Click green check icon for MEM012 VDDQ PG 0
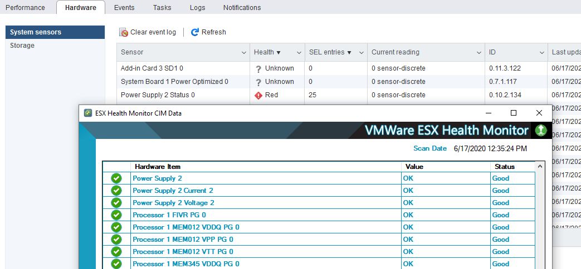The image size is (581, 269). pyautogui.click(x=116, y=227)
